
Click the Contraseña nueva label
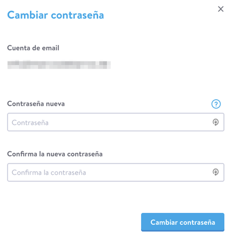click(36, 103)
